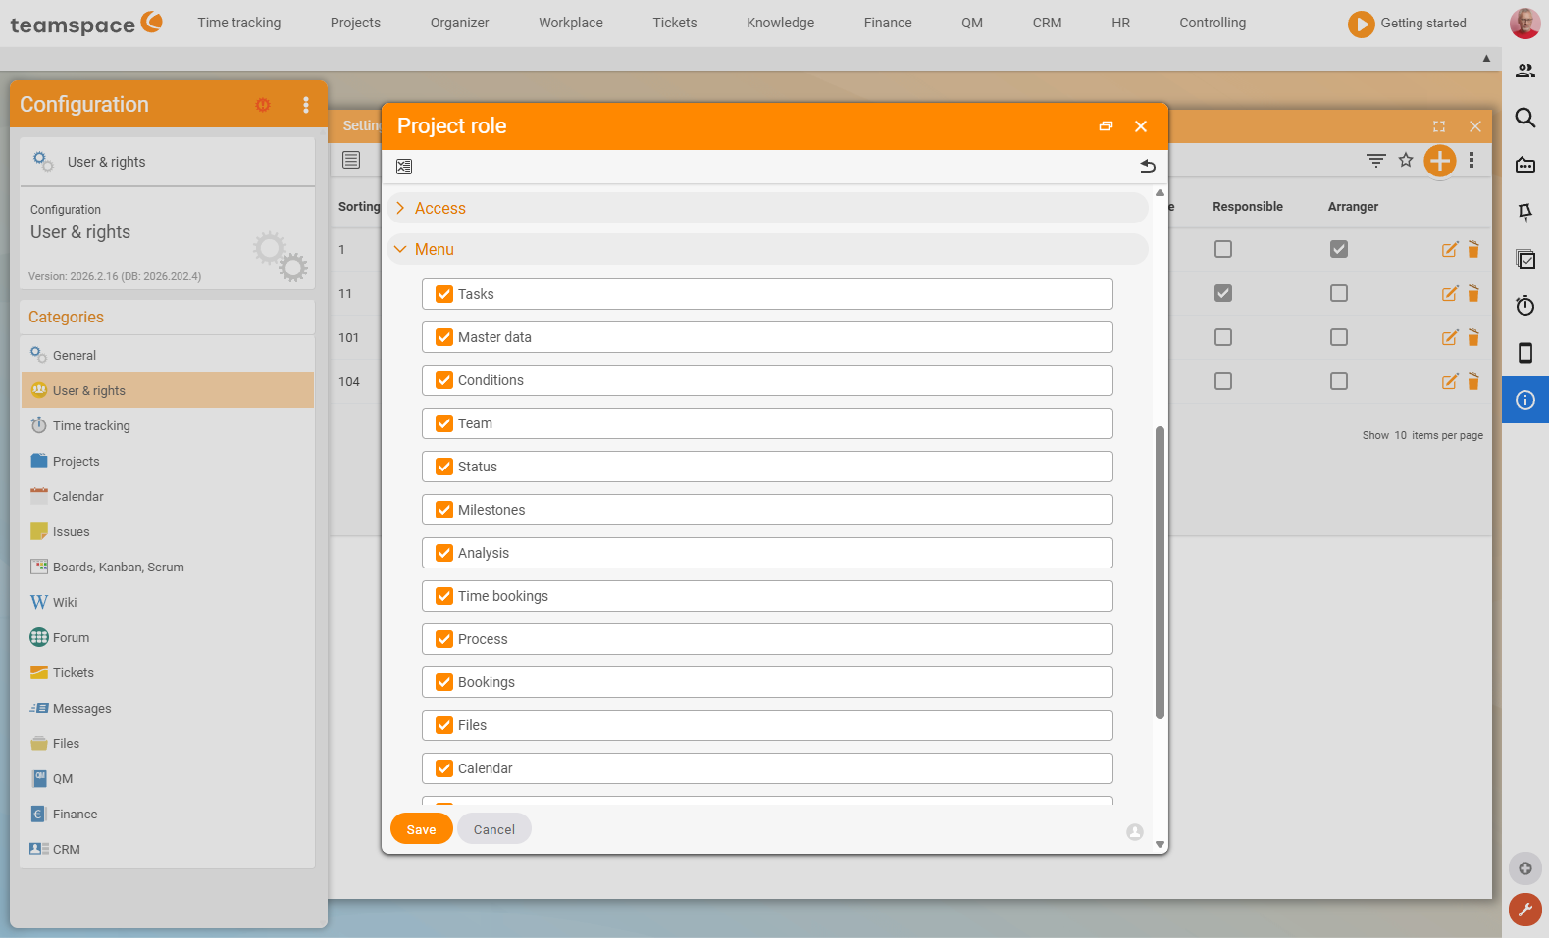The height and width of the screenshot is (938, 1549).
Task: Click the blue info icon in right sidebar
Action: point(1525,400)
